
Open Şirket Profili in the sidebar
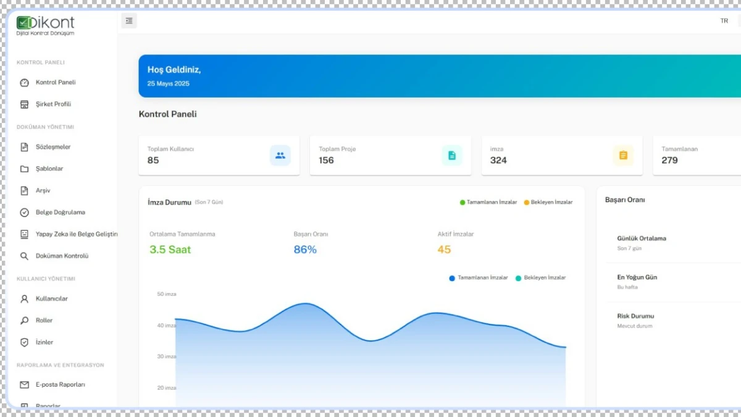(x=53, y=104)
